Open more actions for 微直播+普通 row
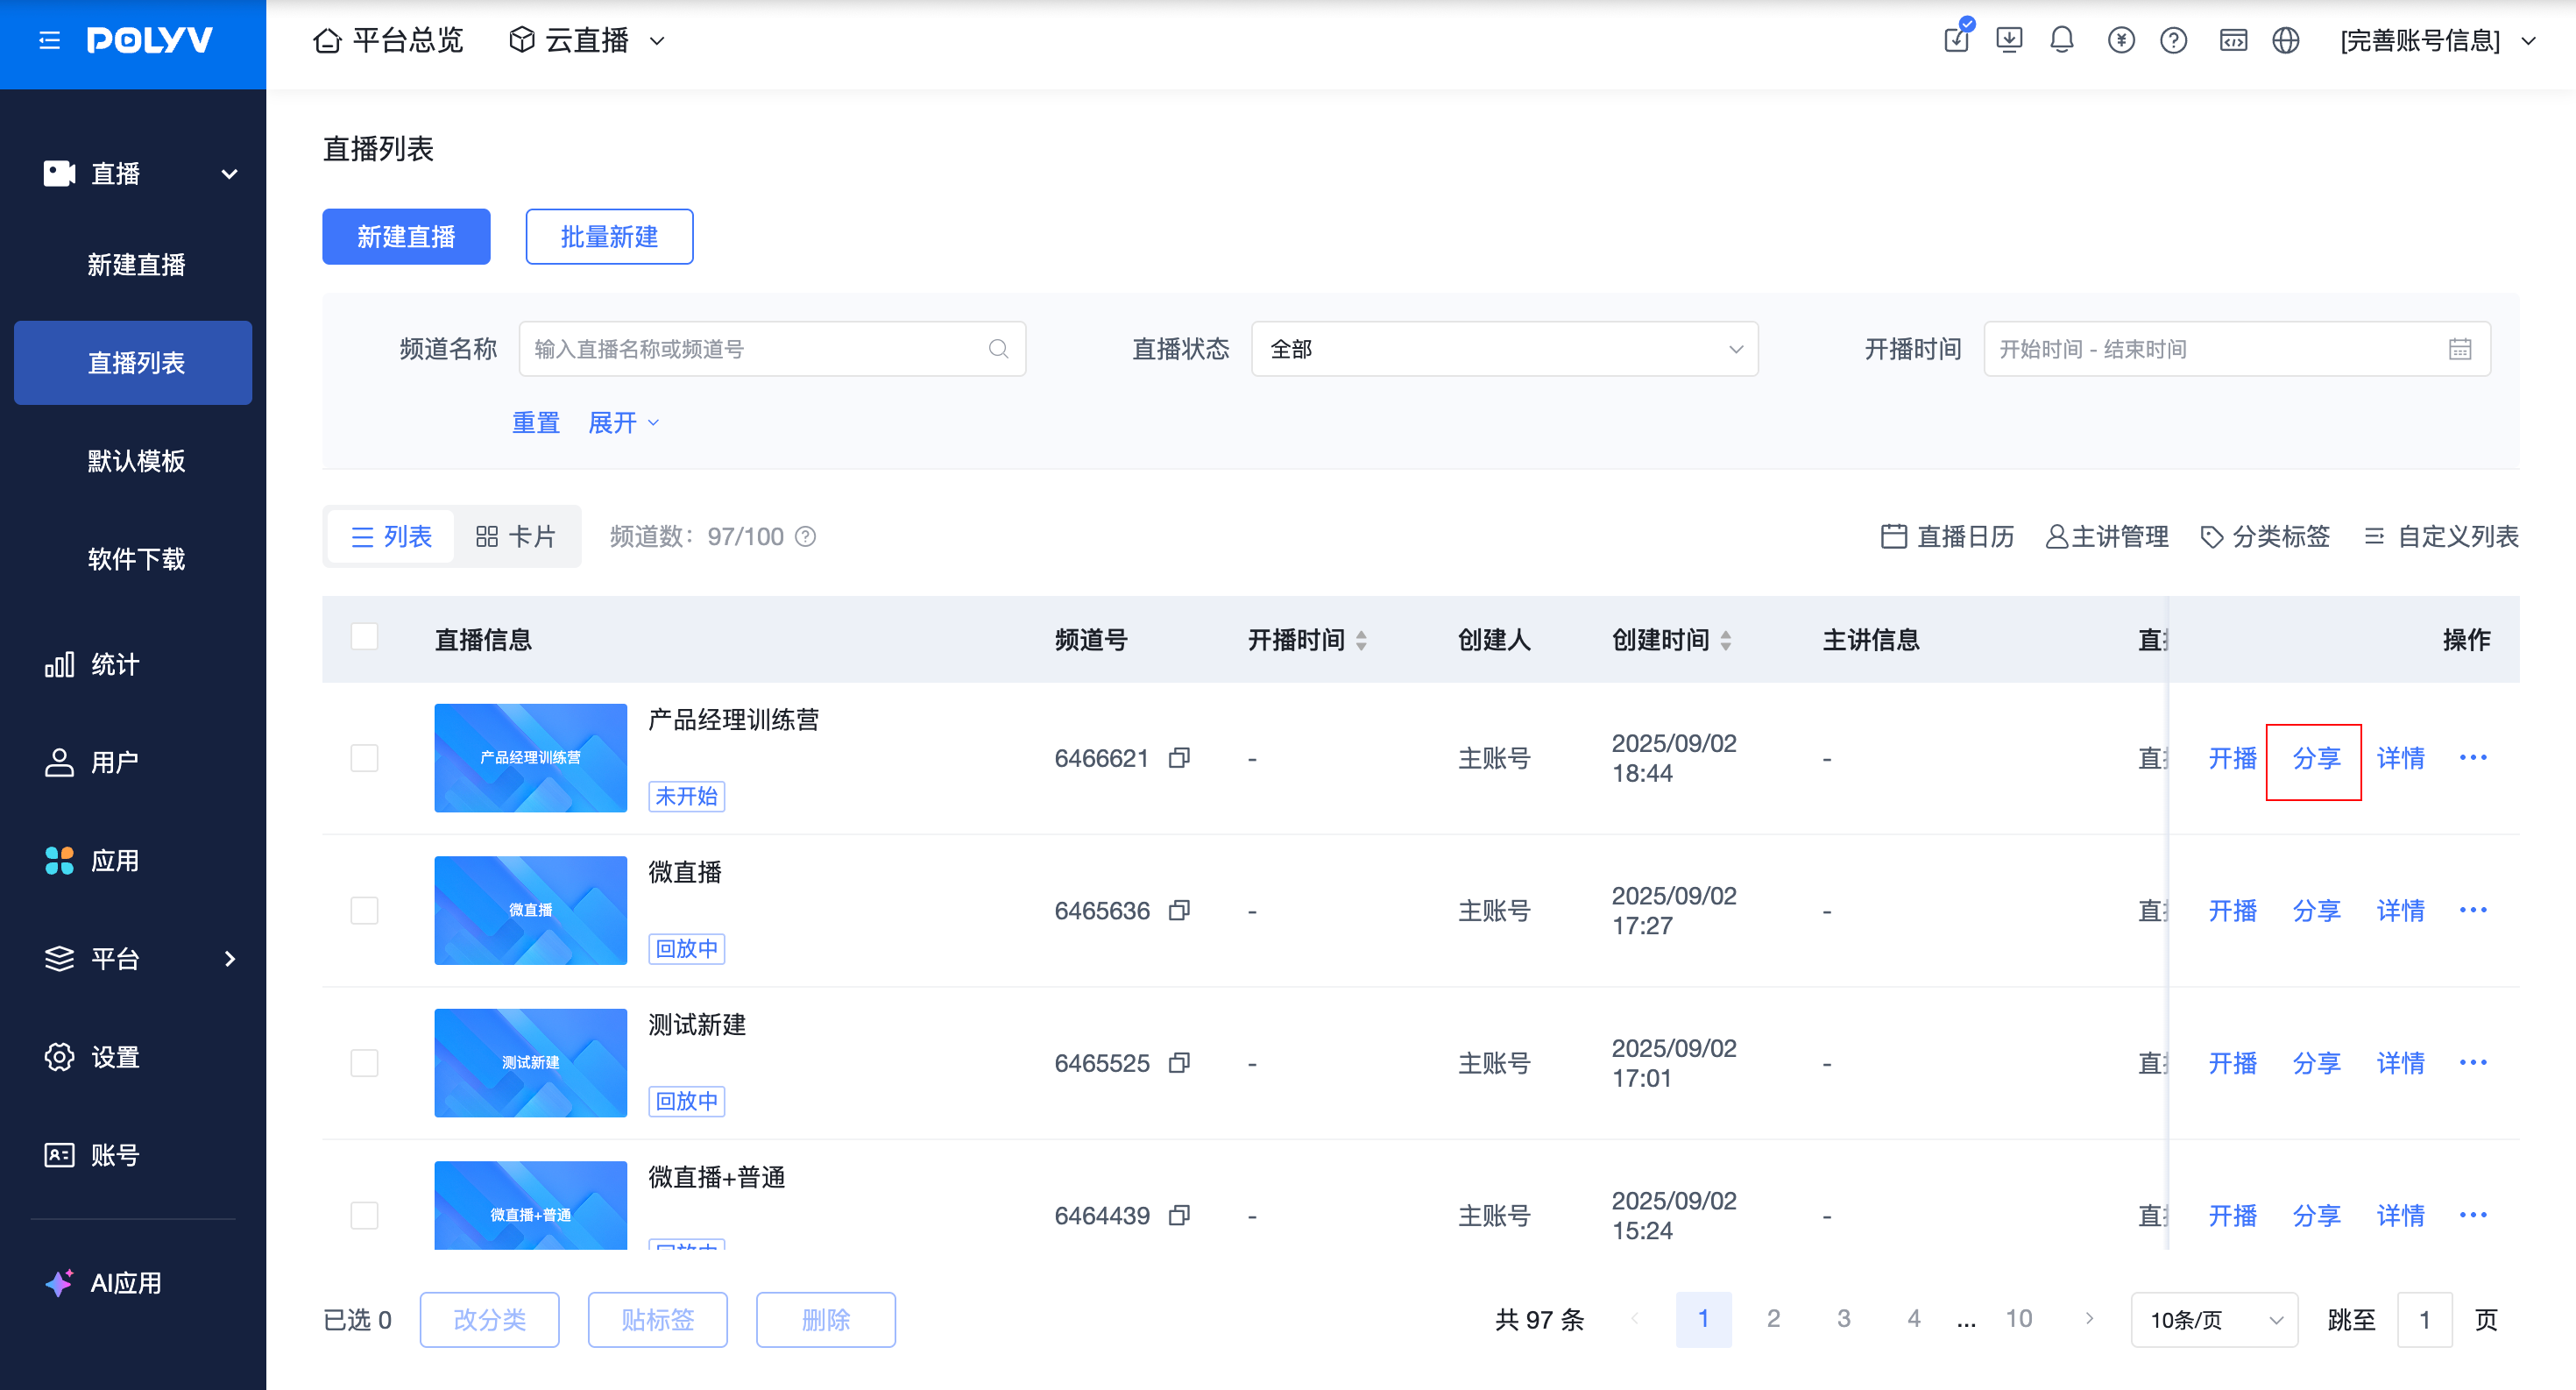This screenshot has height=1390, width=2576. coord(2473,1216)
